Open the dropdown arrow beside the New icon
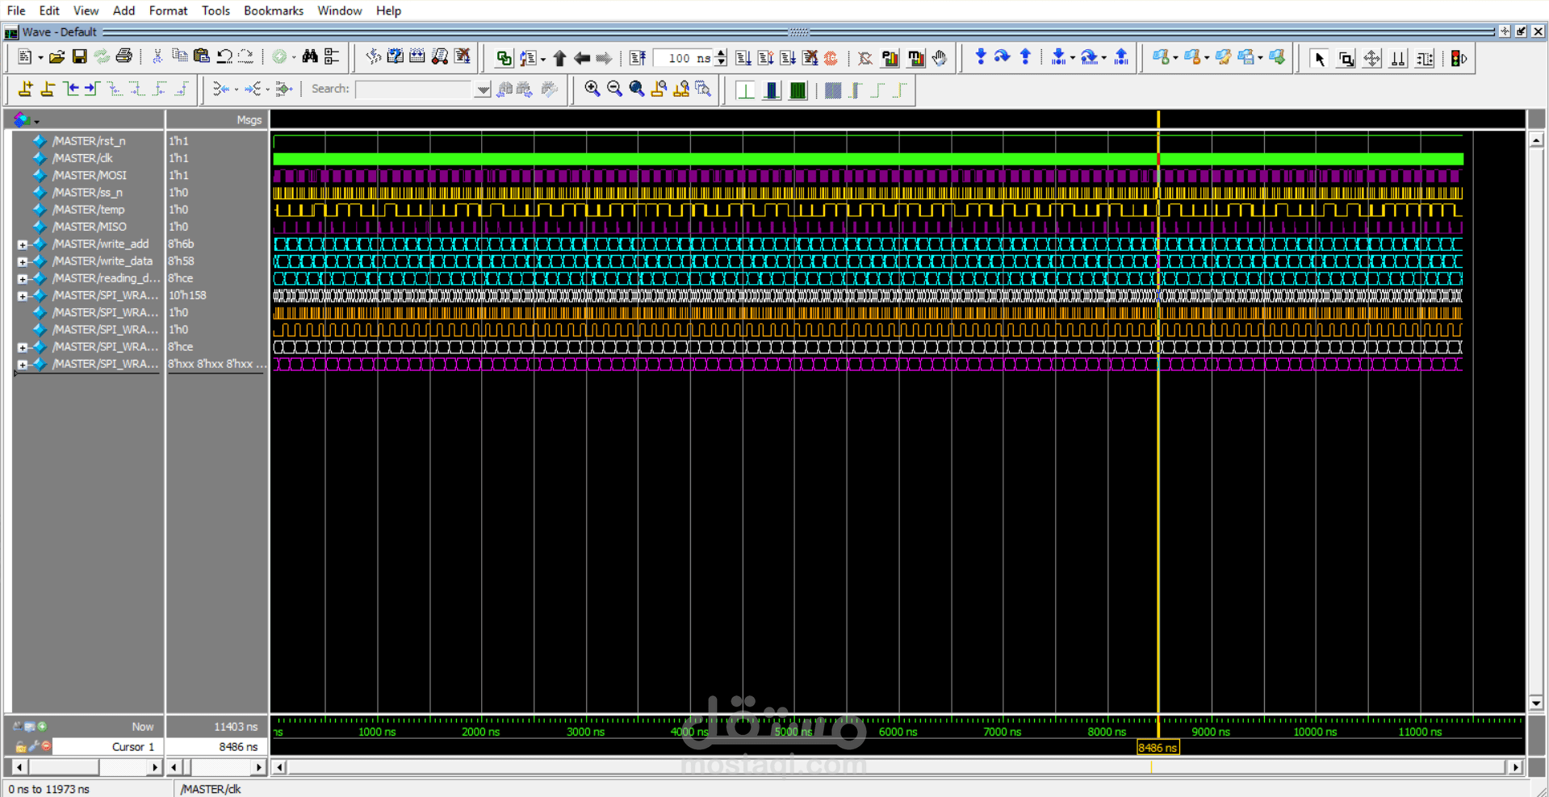 (x=40, y=58)
